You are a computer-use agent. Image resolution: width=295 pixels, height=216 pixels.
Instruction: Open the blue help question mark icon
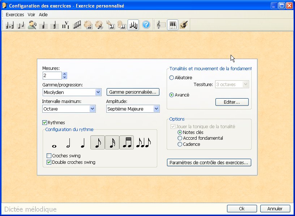pyautogui.click(x=146, y=25)
